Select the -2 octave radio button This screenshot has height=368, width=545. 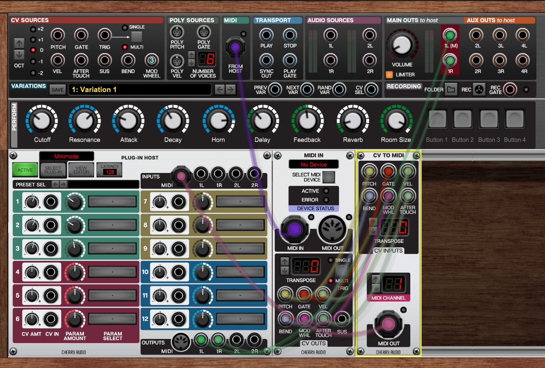tap(33, 73)
